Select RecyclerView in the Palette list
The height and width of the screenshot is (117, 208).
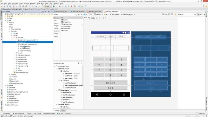click(68, 24)
